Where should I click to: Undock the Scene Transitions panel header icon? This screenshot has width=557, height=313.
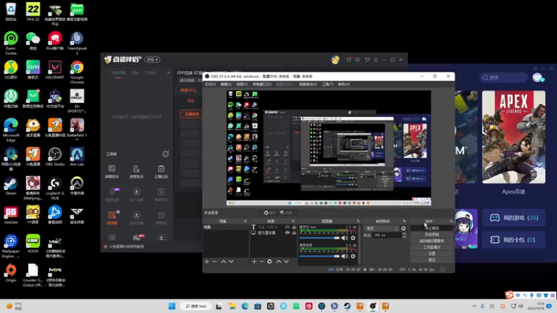(x=405, y=221)
